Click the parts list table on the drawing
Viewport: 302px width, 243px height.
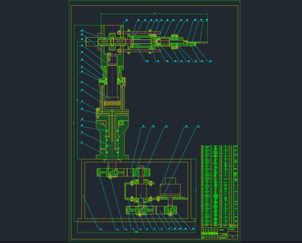pos(220,186)
